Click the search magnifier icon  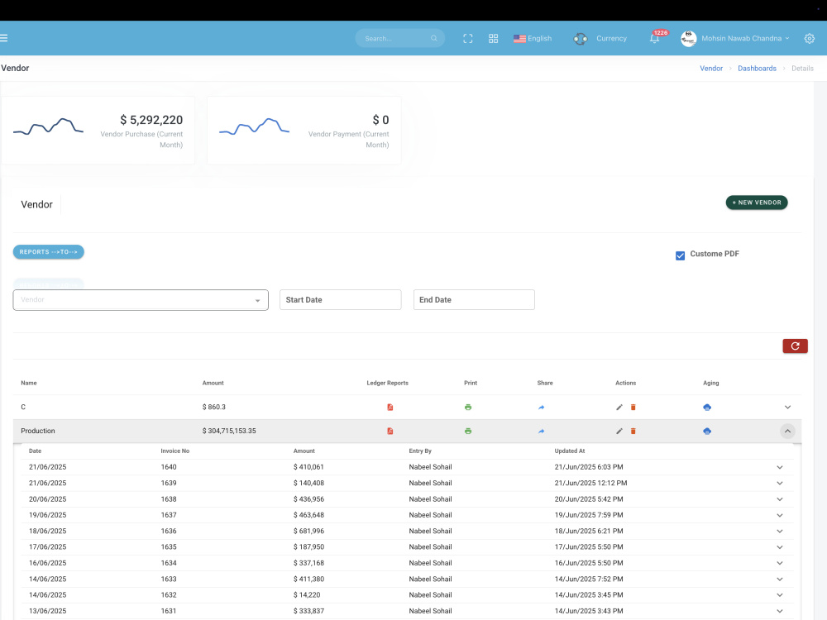coord(434,39)
